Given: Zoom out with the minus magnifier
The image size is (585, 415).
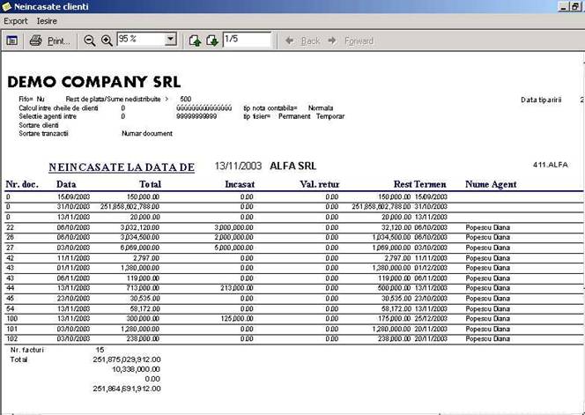Looking at the screenshot, I should 89,41.
